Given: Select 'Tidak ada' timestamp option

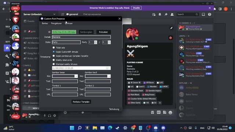Looking at the screenshot, I should click(x=54, y=48).
